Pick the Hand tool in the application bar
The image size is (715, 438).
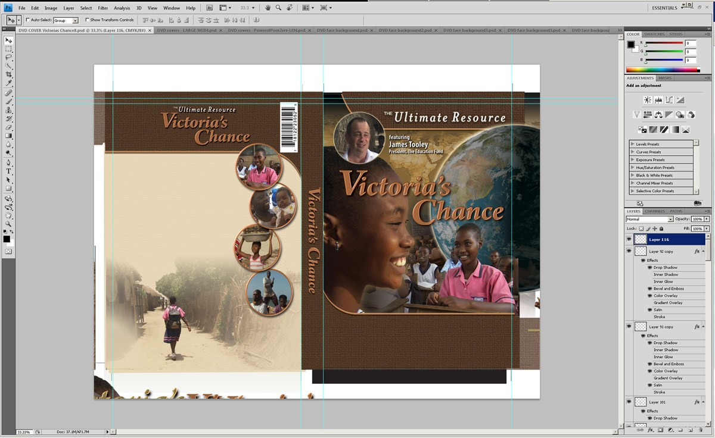click(x=268, y=8)
